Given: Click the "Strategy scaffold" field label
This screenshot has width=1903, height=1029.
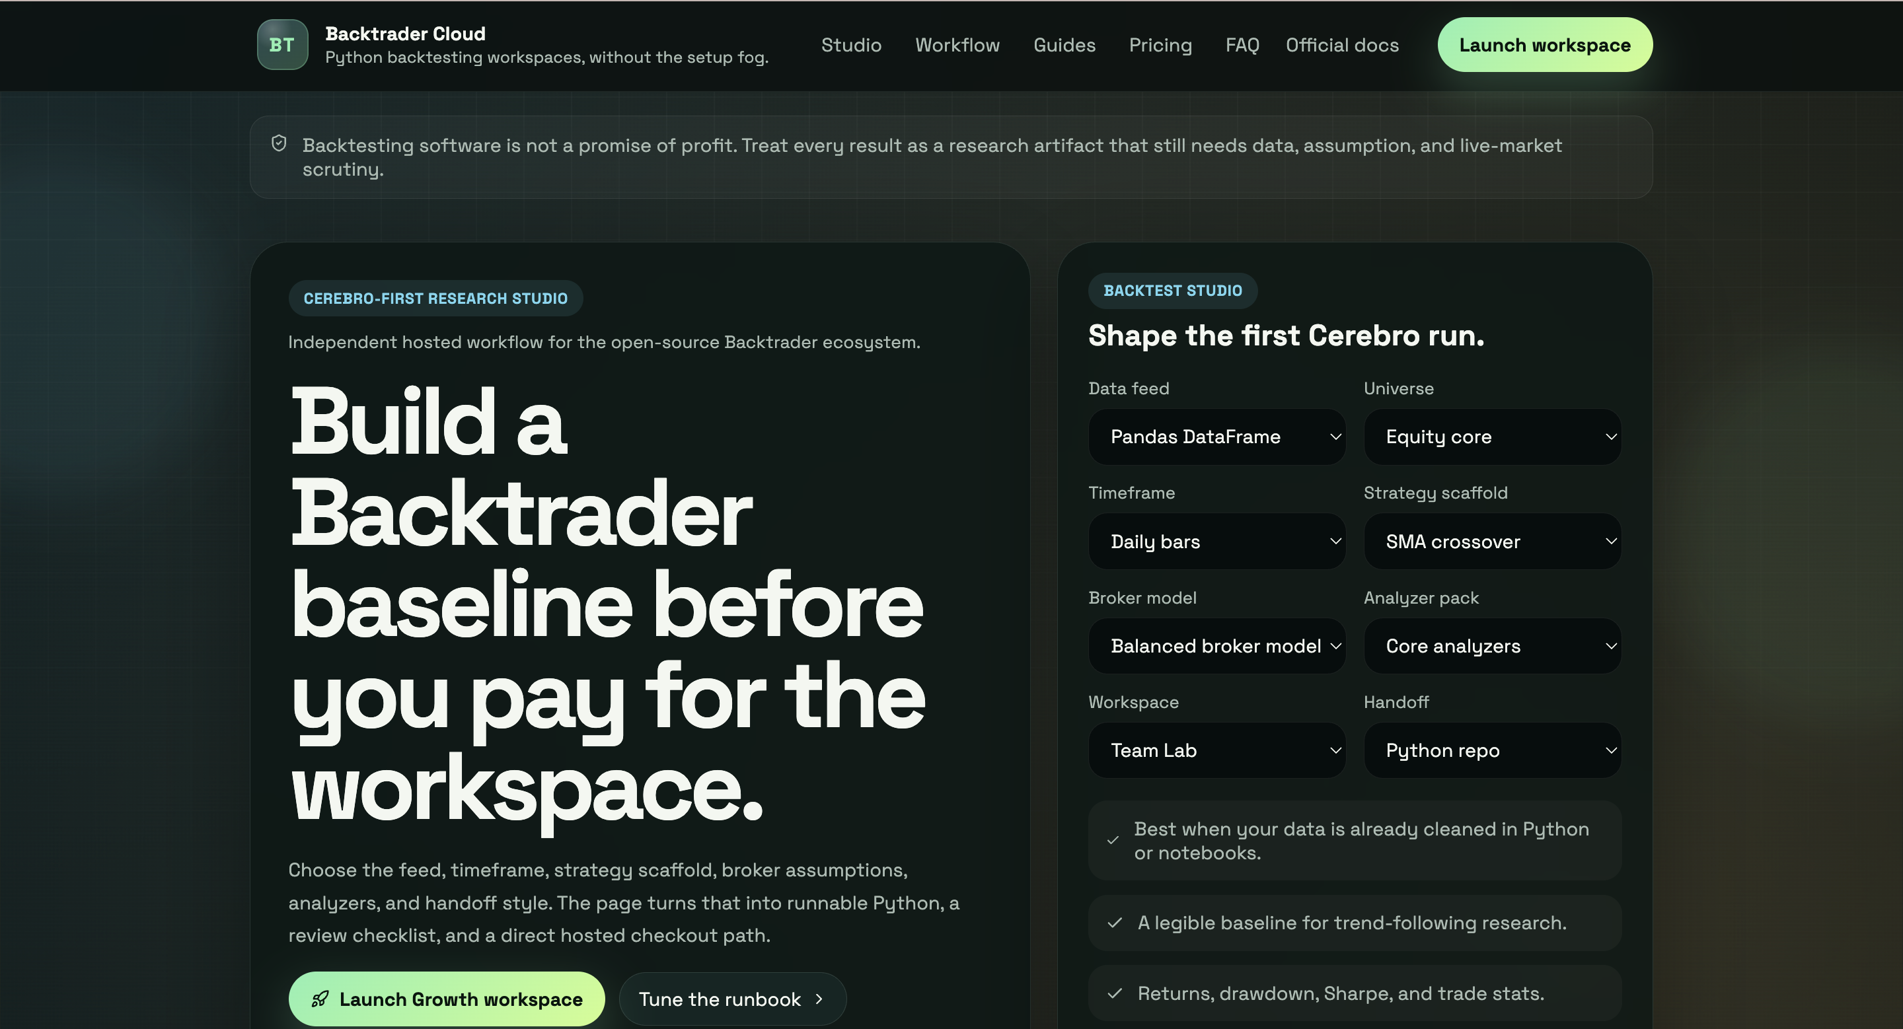Looking at the screenshot, I should click(x=1435, y=492).
